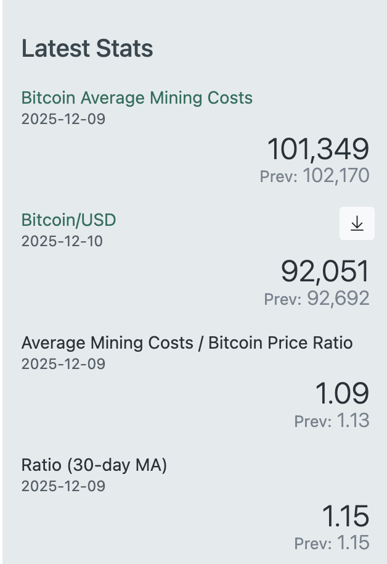The height and width of the screenshot is (564, 387).
Task: Open the Bitcoin/USD link
Action: (68, 220)
